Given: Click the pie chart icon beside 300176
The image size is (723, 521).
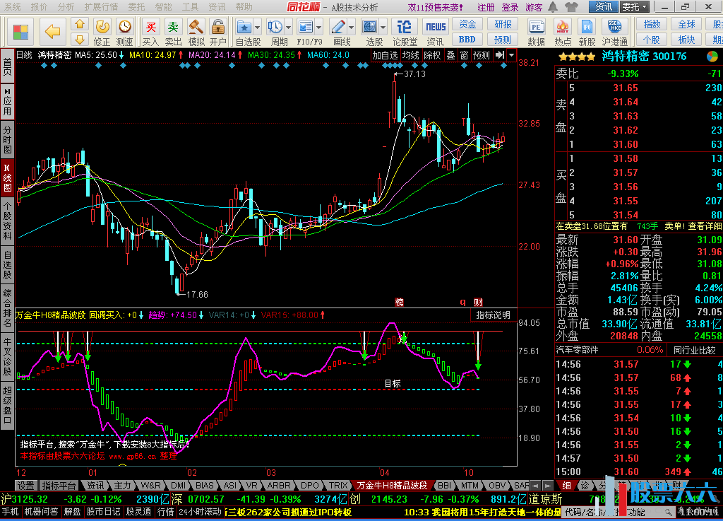Looking at the screenshot, I should (x=712, y=57).
